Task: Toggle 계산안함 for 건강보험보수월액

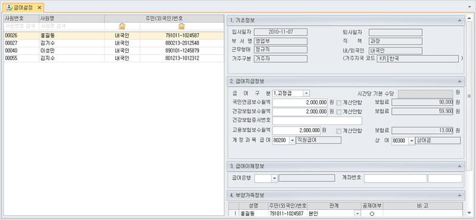Action: click(339, 111)
